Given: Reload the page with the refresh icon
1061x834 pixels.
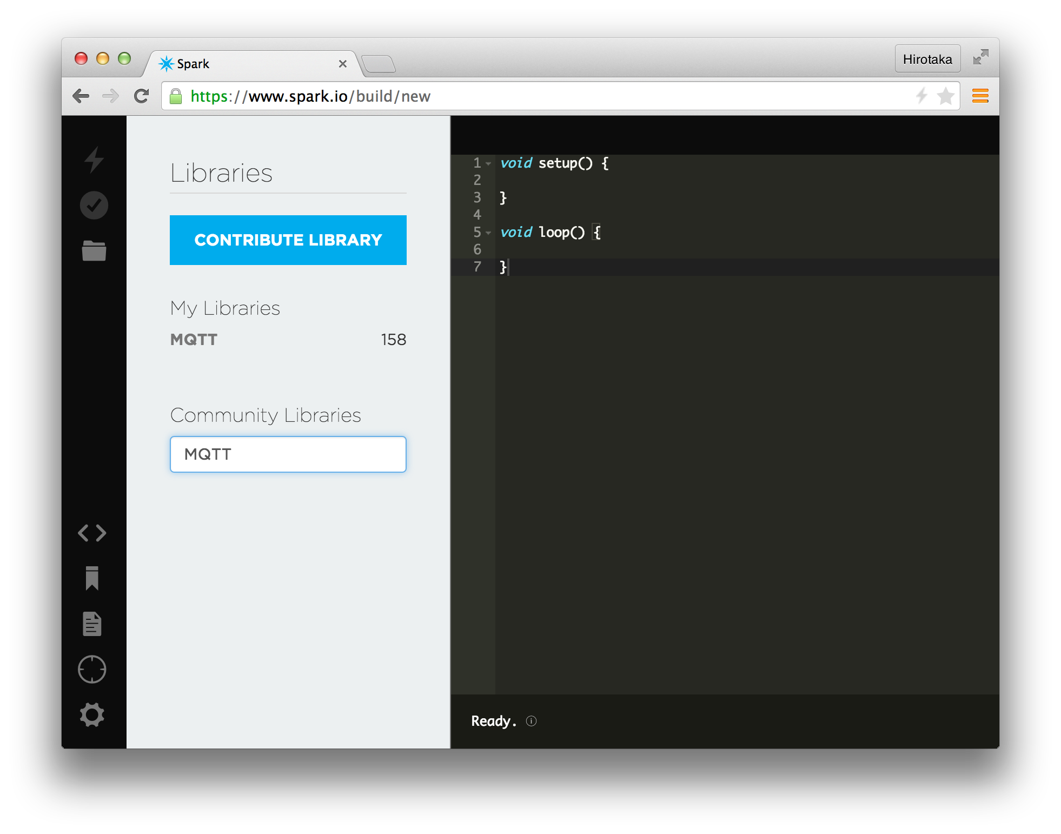Looking at the screenshot, I should click(x=142, y=96).
